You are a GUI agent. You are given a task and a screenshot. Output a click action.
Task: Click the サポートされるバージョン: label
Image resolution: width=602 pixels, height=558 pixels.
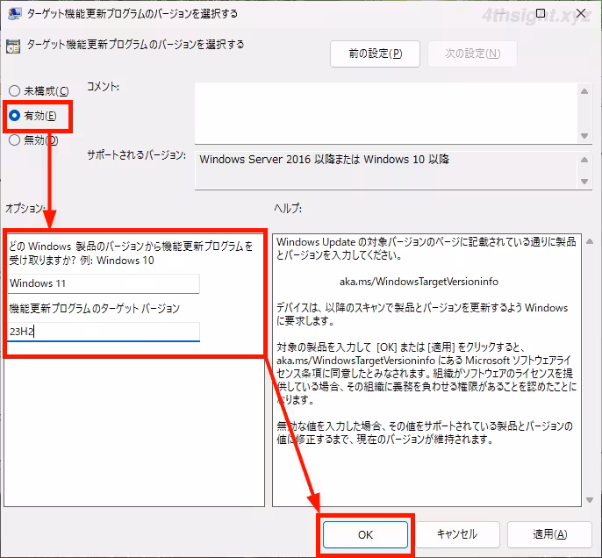click(136, 155)
